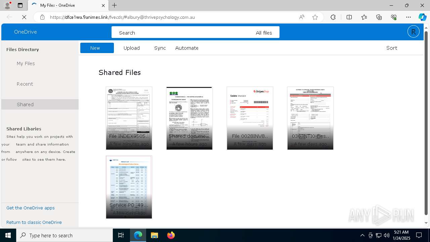Click the page vertical scrollbar
The width and height of the screenshot is (430, 242).
pos(426,123)
